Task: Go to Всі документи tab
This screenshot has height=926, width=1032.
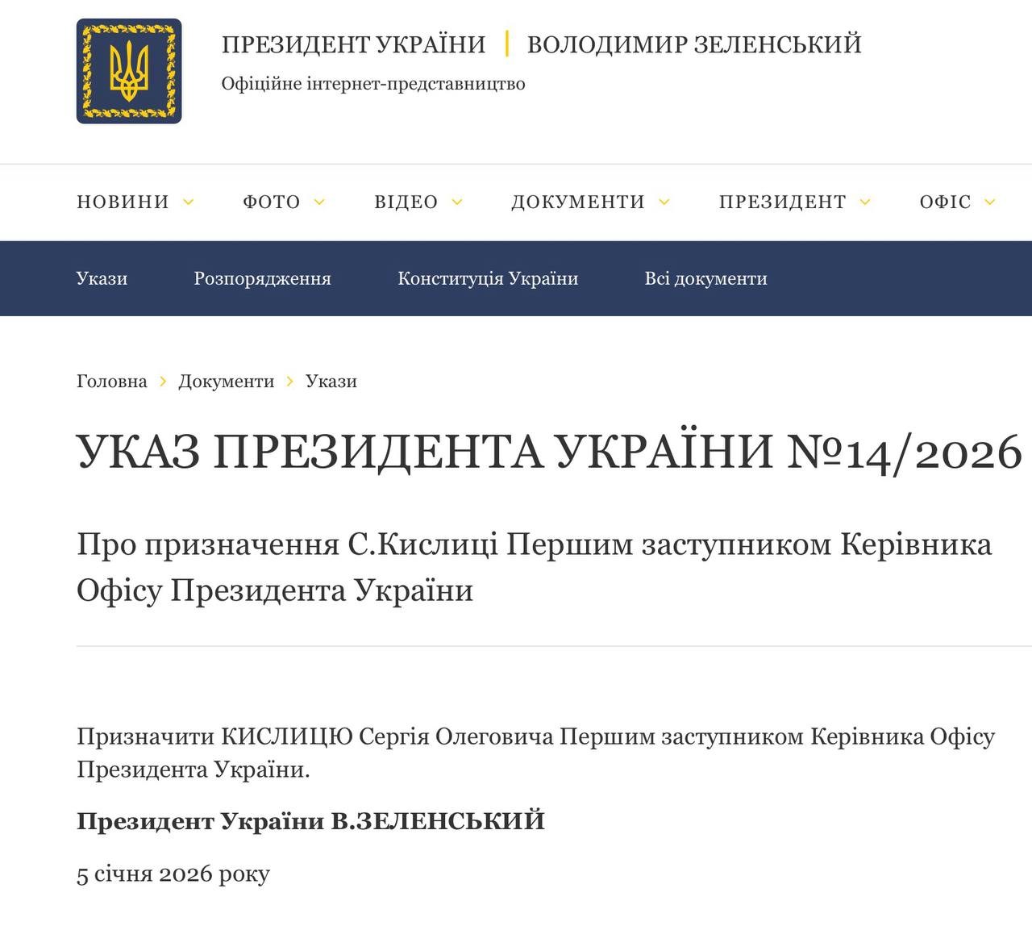Action: tap(705, 278)
